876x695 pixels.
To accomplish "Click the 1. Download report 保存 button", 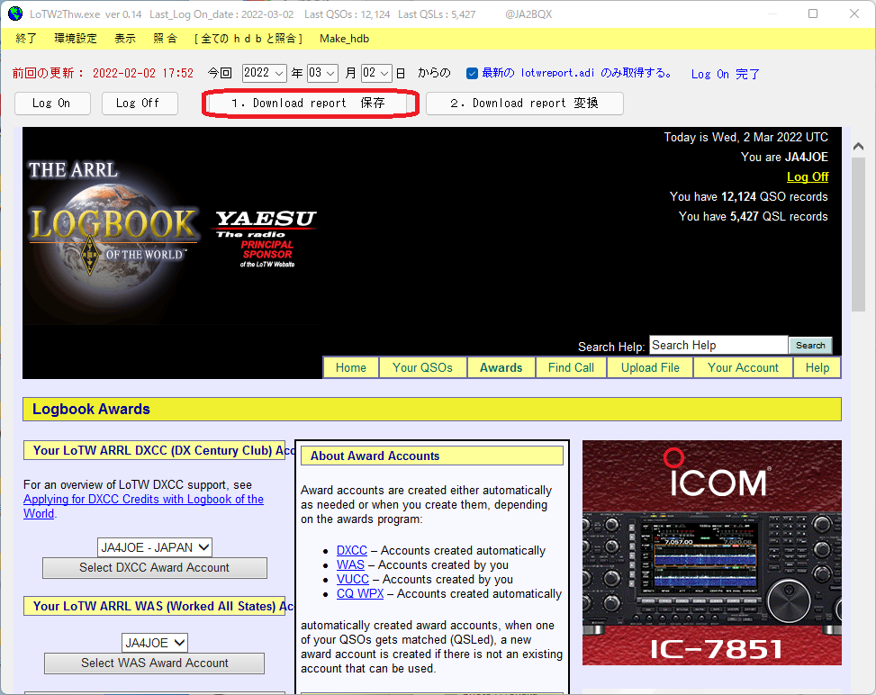I will [x=310, y=104].
